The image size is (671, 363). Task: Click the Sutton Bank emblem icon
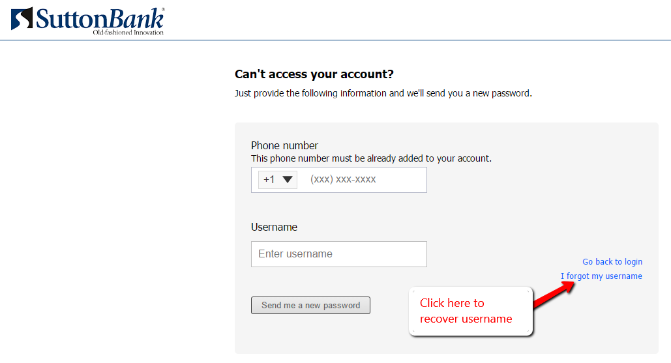[22, 18]
